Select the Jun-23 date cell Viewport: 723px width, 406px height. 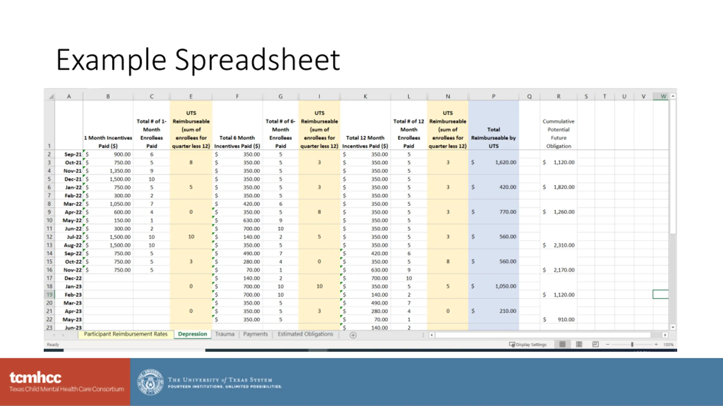click(69, 328)
